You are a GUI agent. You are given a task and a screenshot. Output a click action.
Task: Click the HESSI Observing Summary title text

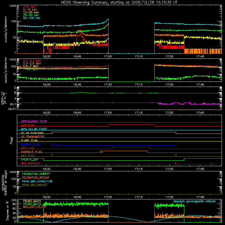coord(119,3)
